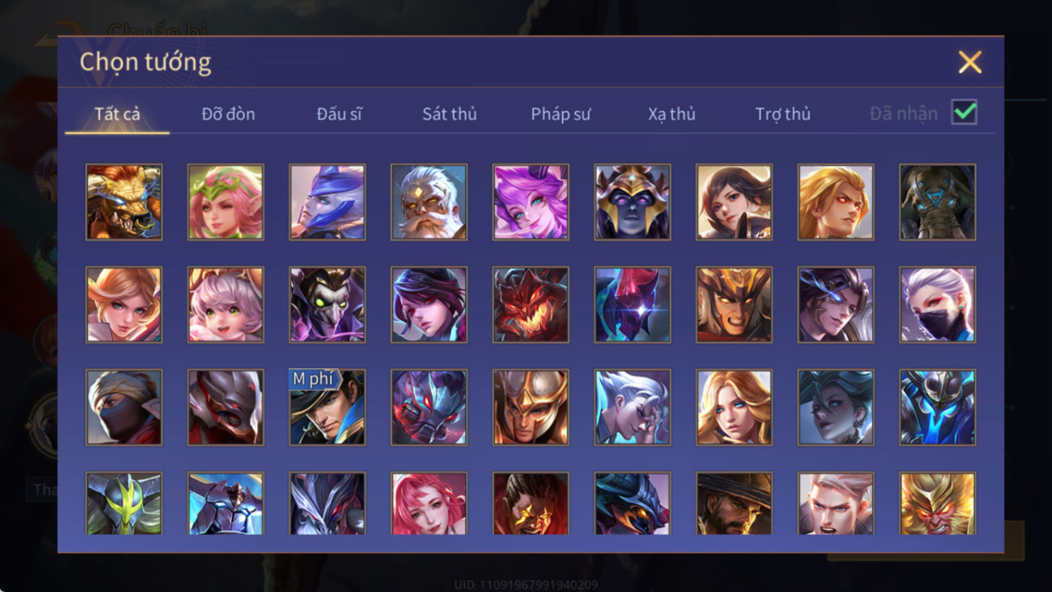Screen dimensions: 1052x592
Task: Pick the cowboy hat bearded hero
Action: (734, 504)
